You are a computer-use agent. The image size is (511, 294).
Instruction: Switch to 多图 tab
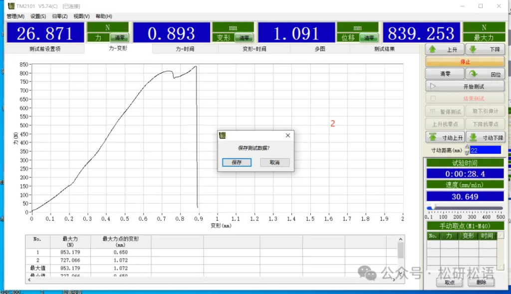pos(320,49)
